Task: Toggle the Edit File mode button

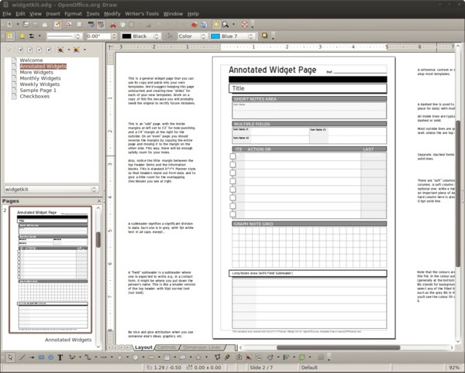Action: (57, 25)
